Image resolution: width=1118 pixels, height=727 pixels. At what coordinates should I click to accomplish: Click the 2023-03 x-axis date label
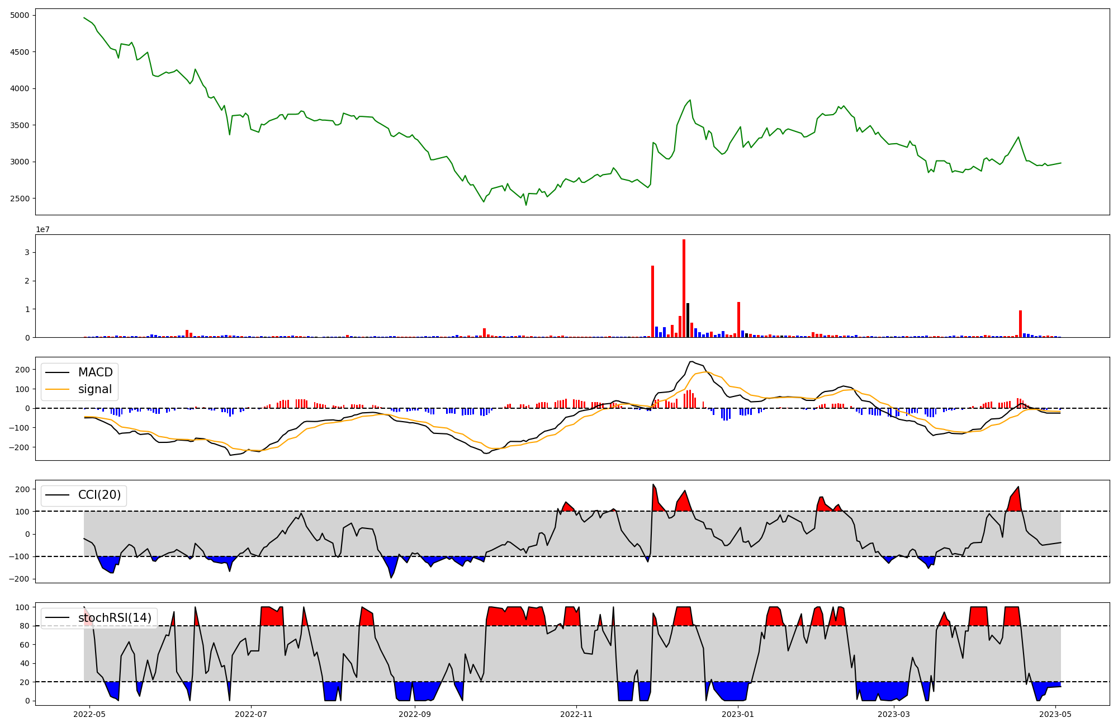pos(894,714)
